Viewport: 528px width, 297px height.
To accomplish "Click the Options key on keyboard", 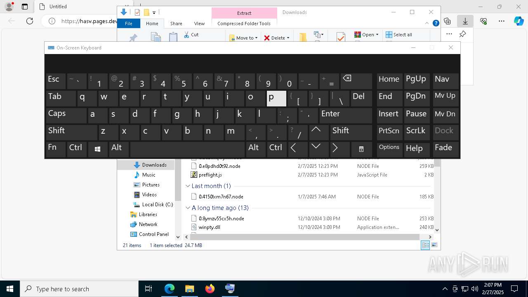I will pos(389,149).
